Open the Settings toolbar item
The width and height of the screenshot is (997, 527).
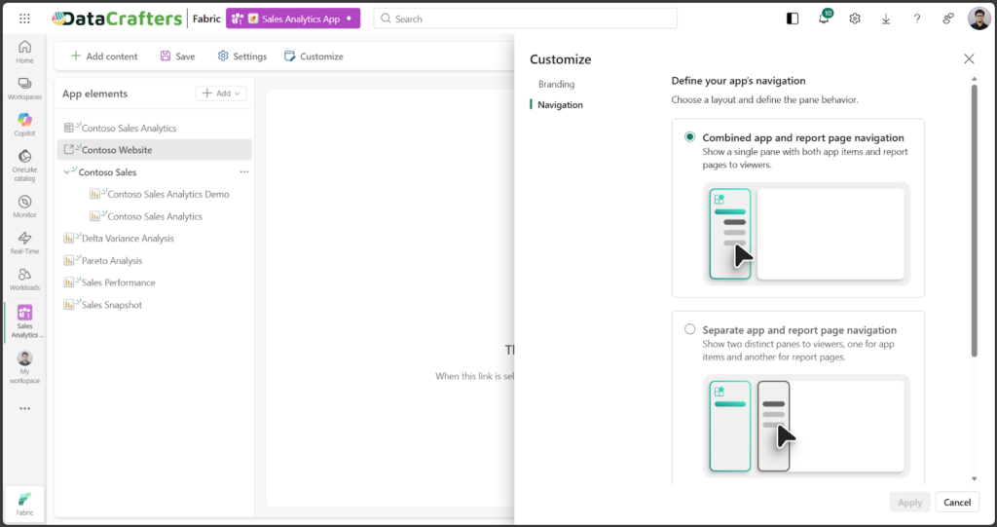coord(241,56)
